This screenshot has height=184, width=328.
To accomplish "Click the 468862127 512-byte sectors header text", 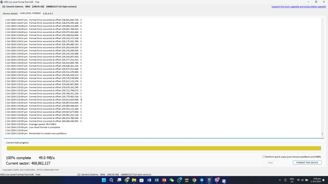I will 61,7.
